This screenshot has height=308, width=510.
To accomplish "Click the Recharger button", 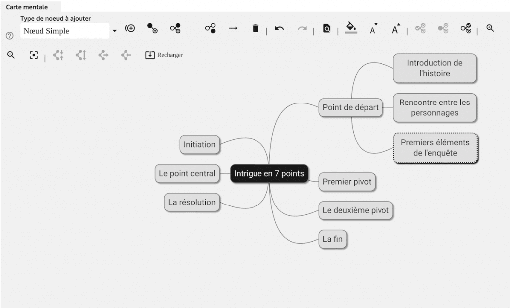I will (164, 55).
